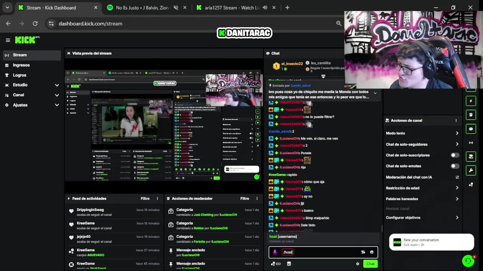Image resolution: width=483 pixels, height=271 pixels.
Task: Open the shop icon below chat input
Action: [x=289, y=264]
